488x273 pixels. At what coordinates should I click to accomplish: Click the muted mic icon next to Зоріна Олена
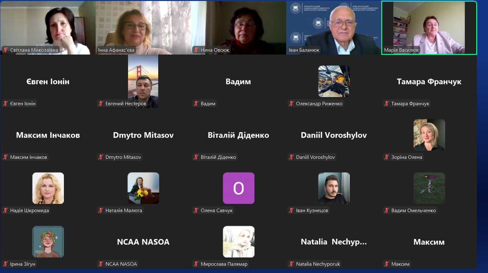[x=387, y=157]
